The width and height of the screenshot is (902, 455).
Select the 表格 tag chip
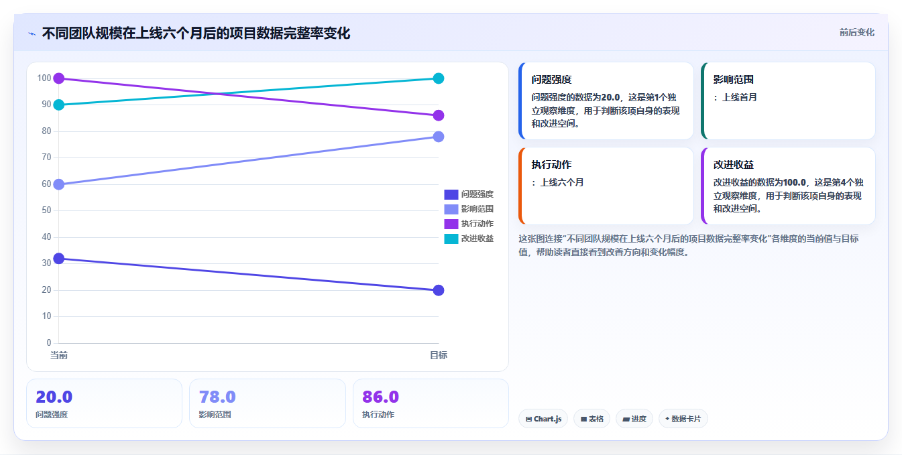click(x=591, y=419)
